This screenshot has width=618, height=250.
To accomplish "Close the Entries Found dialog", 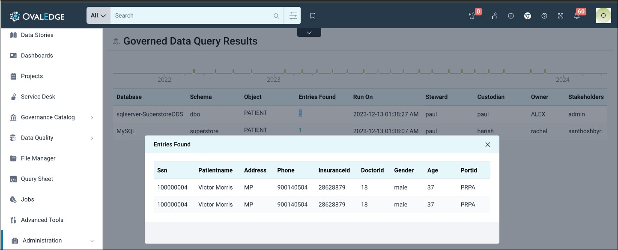I will [488, 144].
